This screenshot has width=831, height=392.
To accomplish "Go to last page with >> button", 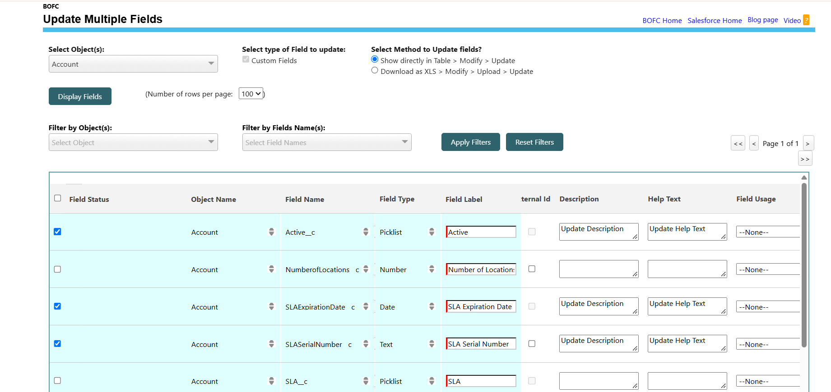I will [805, 159].
